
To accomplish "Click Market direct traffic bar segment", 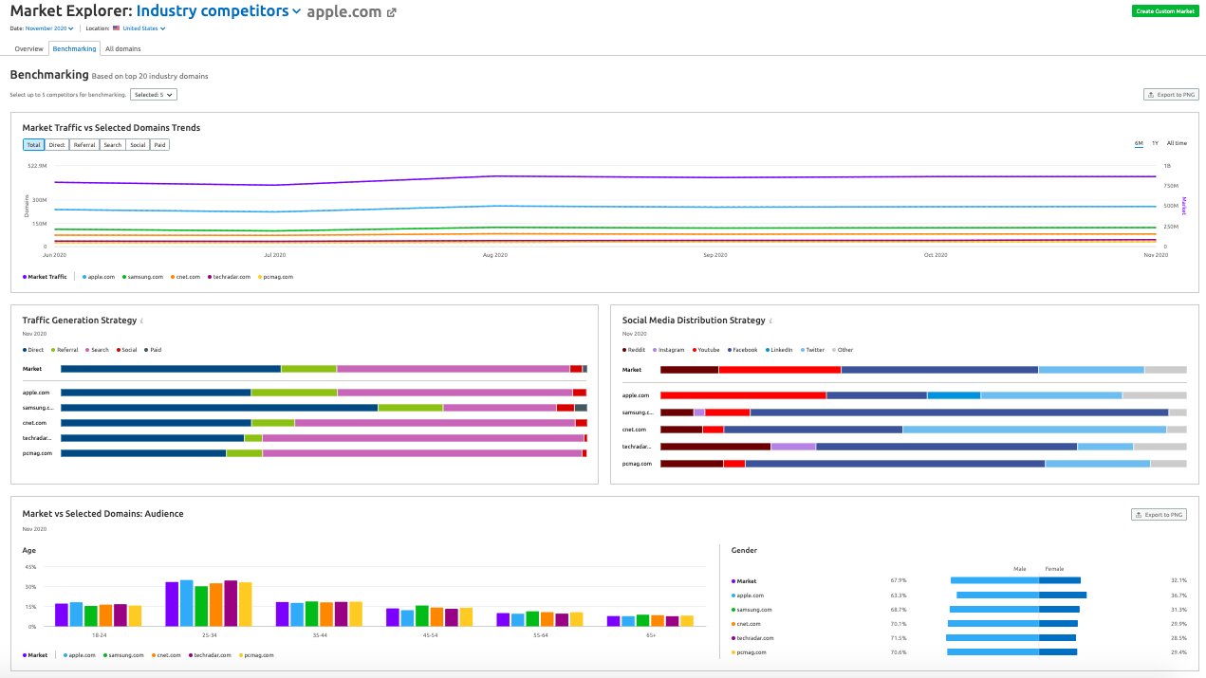I will pos(171,369).
